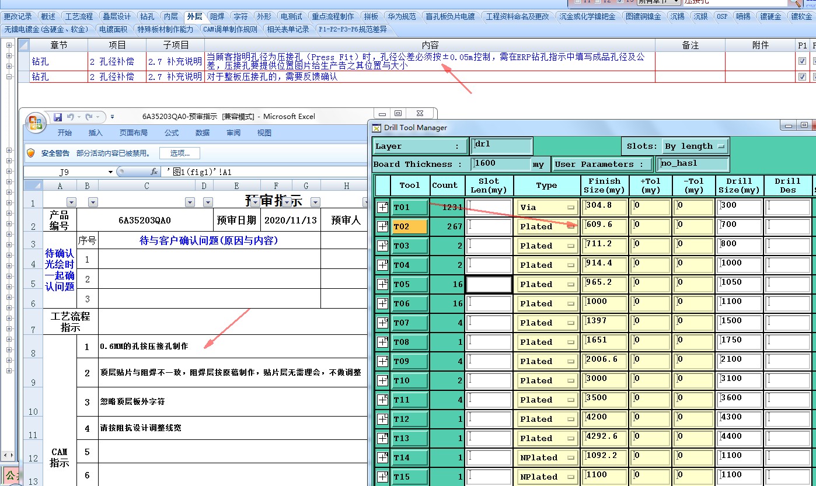Click T05 row plus icon

tap(382, 284)
